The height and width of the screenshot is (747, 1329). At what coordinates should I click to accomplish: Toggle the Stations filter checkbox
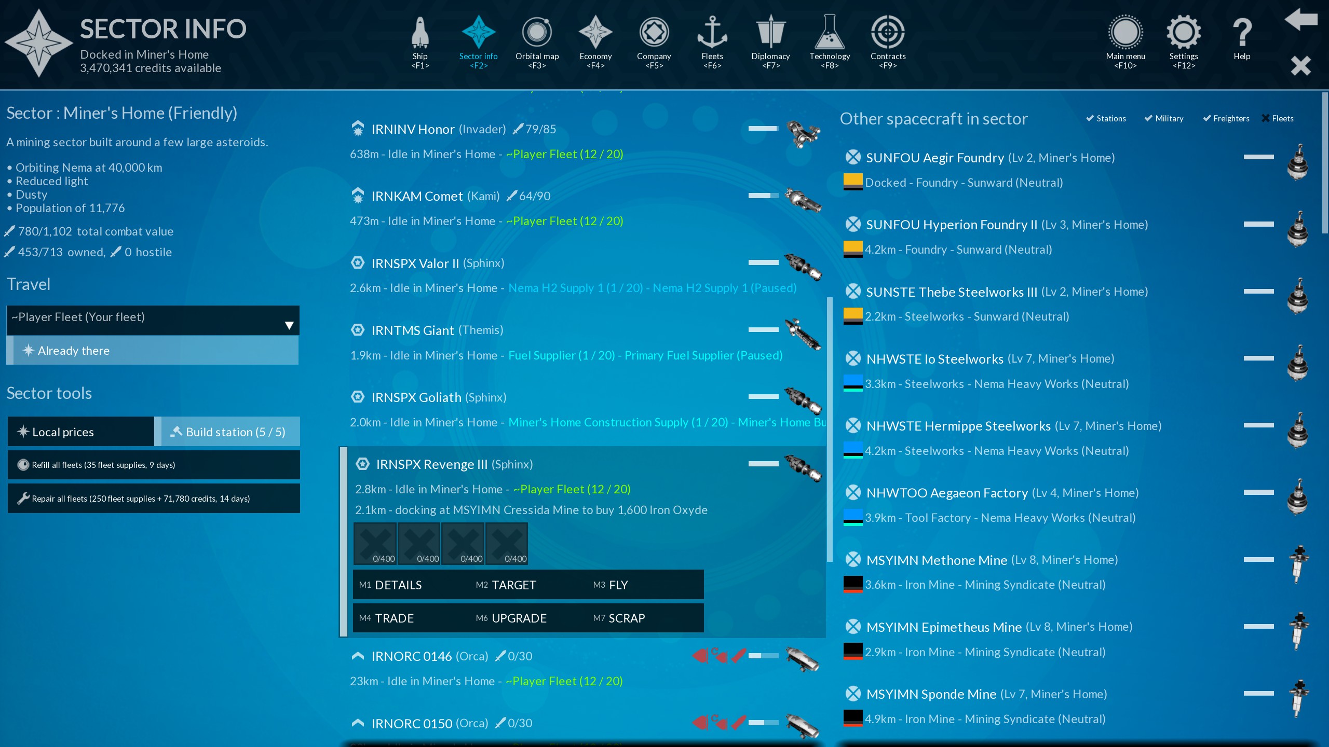click(x=1090, y=118)
